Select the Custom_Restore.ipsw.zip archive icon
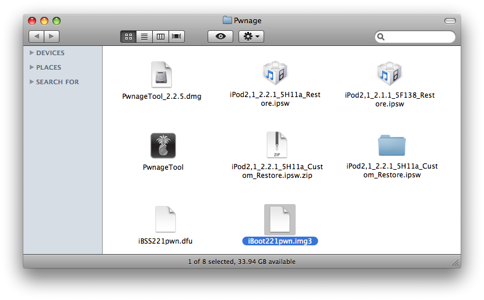The width and height of the screenshot is (484, 300). tap(277, 145)
